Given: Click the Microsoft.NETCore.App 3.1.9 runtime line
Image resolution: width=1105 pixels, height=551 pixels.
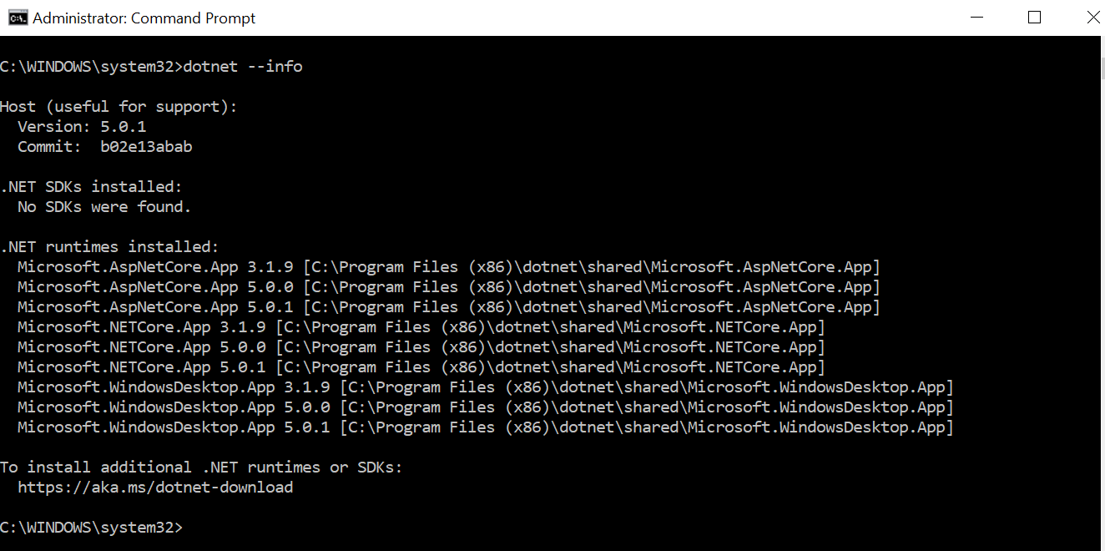Looking at the screenshot, I should pyautogui.click(x=413, y=326).
